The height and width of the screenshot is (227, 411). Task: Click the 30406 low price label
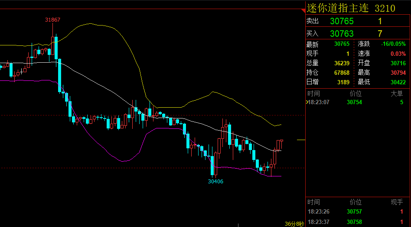click(215, 182)
